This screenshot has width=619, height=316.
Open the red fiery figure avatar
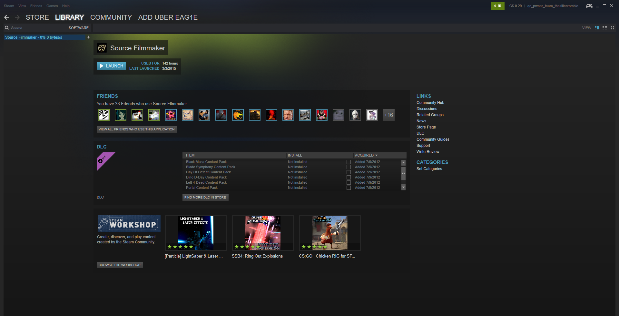click(271, 115)
